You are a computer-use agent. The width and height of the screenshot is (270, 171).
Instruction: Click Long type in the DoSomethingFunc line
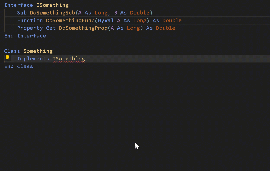(x=140, y=20)
